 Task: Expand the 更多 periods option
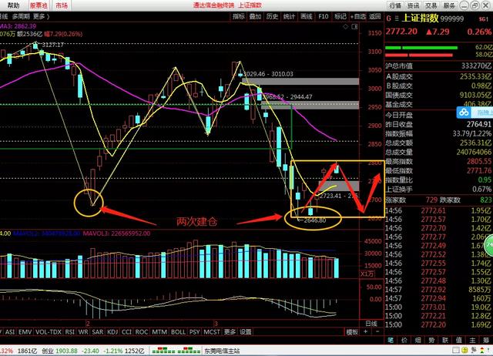41,16
